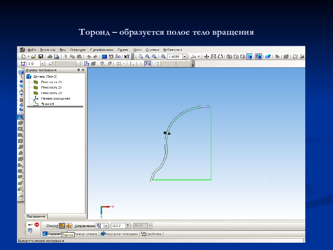This screenshot has height=250, width=333.
Task: Expand the top toolbar overflow chevron
Action: [133, 57]
